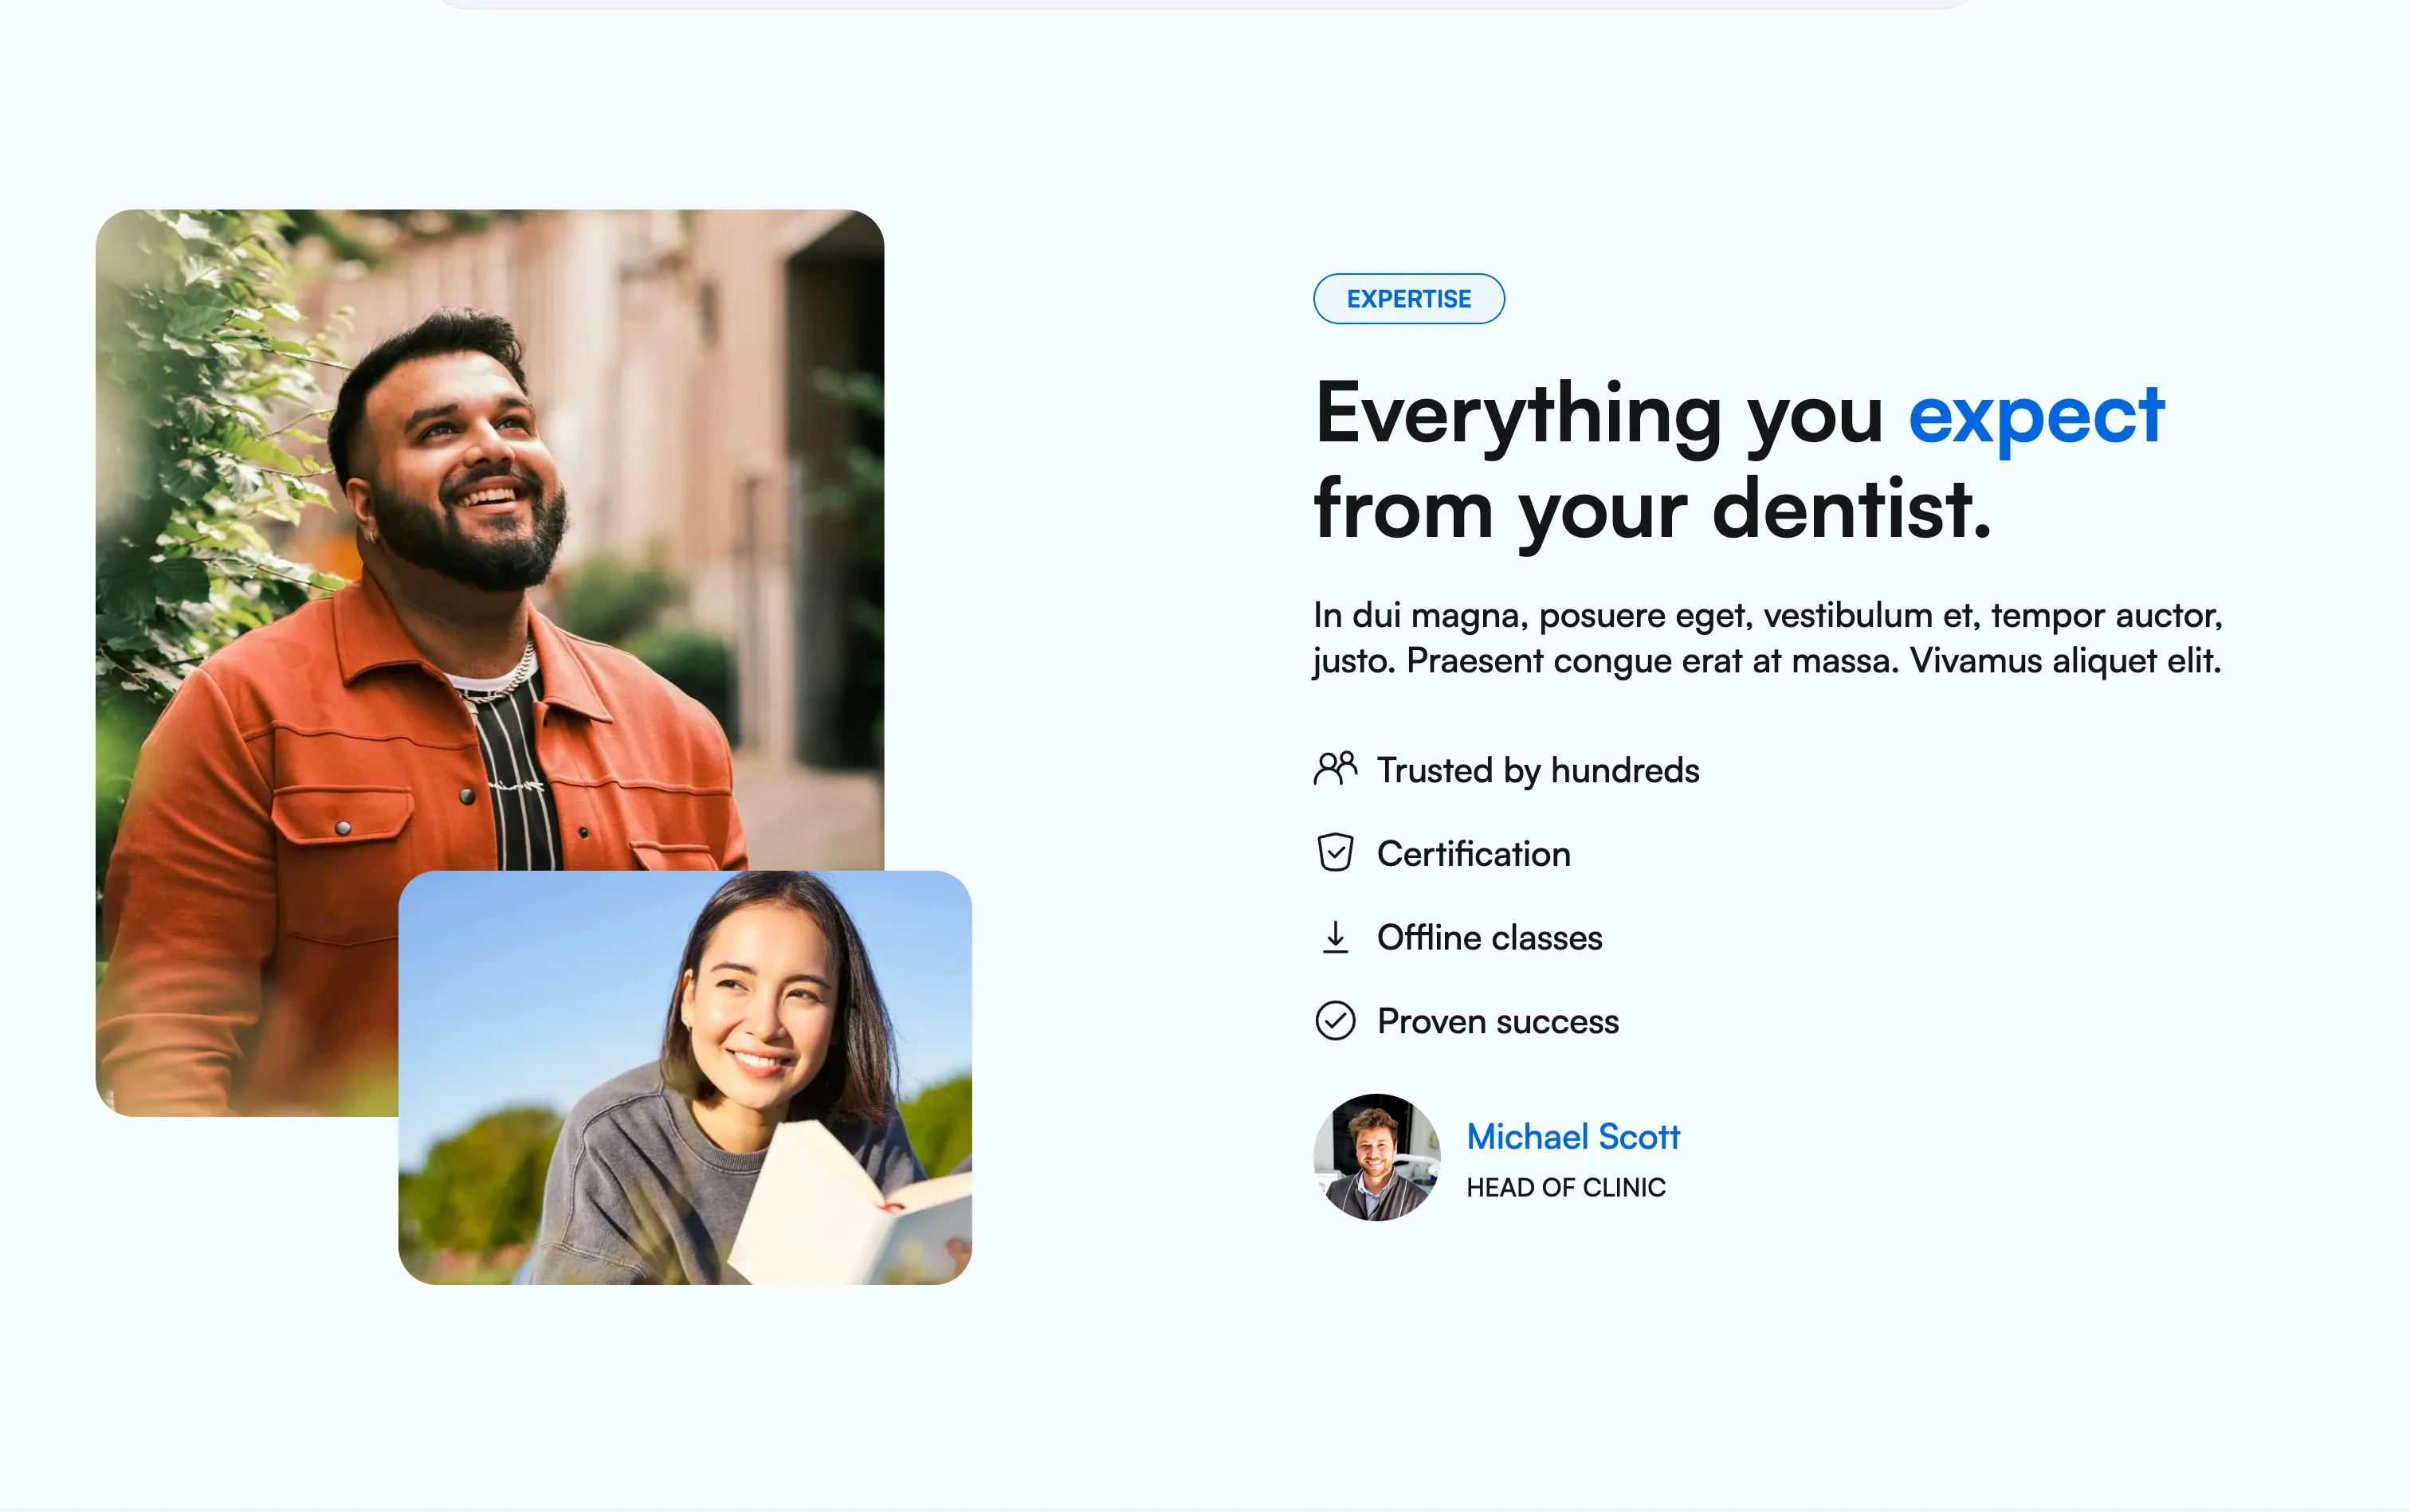Select the Trusted by hundreds label
The image size is (2410, 1512).
click(1537, 770)
